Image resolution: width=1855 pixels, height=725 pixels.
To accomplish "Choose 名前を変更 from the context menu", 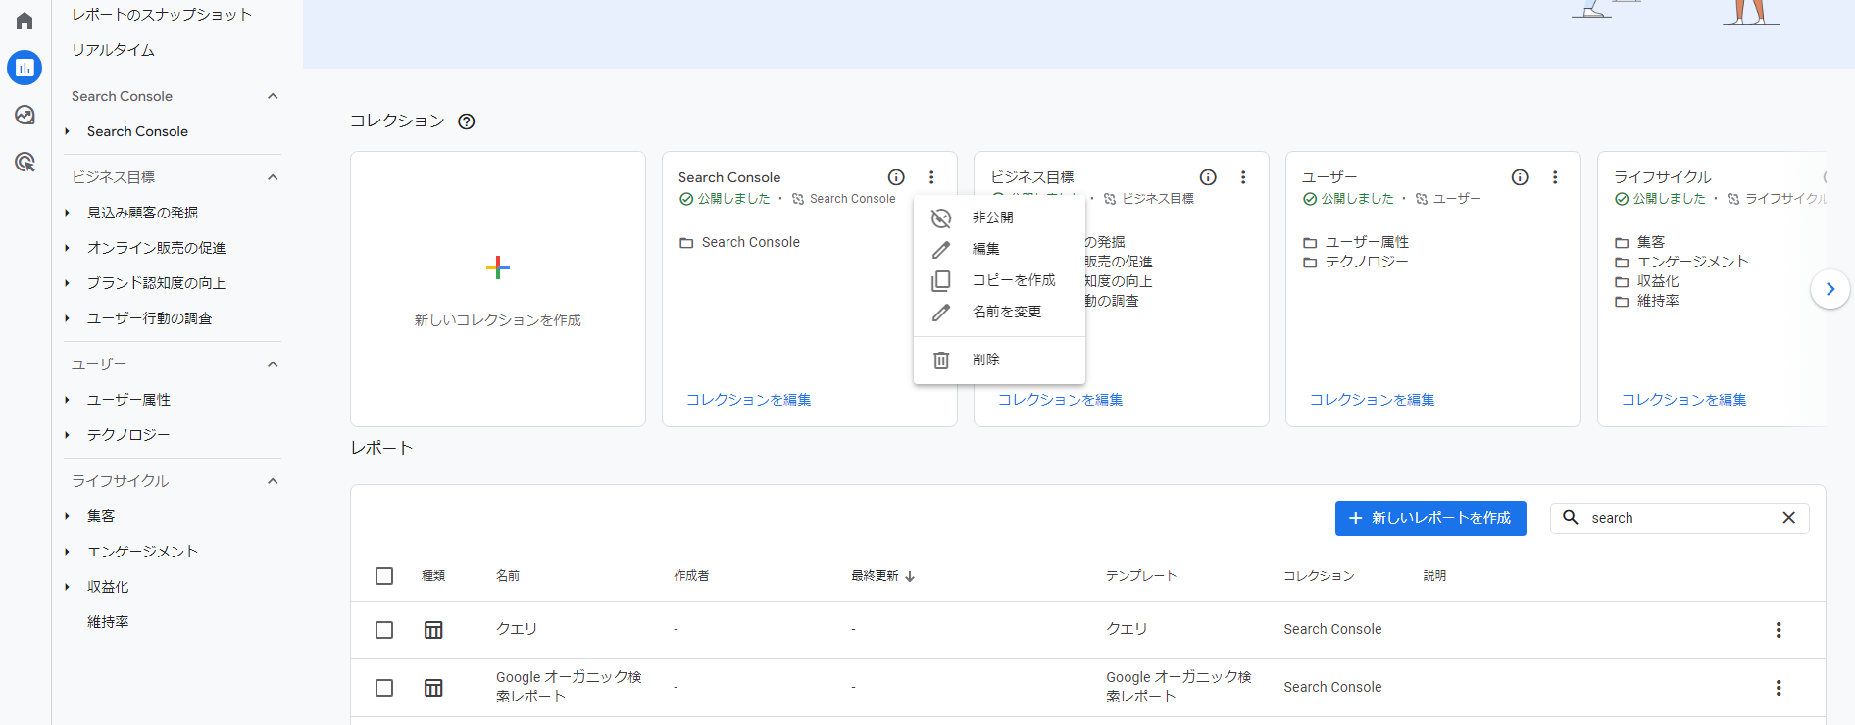I will pos(999,312).
